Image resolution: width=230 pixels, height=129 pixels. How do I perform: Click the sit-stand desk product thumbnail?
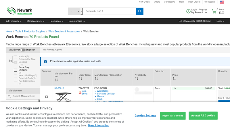[x=64, y=97]
